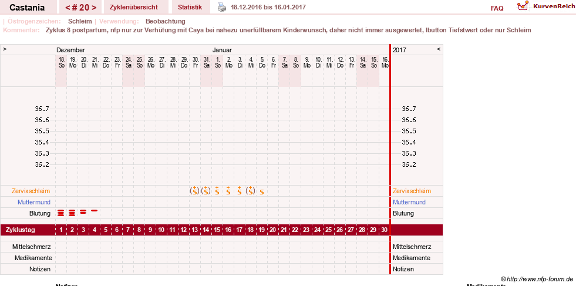Select the S+ mucus symbol on day 15
This screenshot has height=286, width=576.
(x=217, y=191)
